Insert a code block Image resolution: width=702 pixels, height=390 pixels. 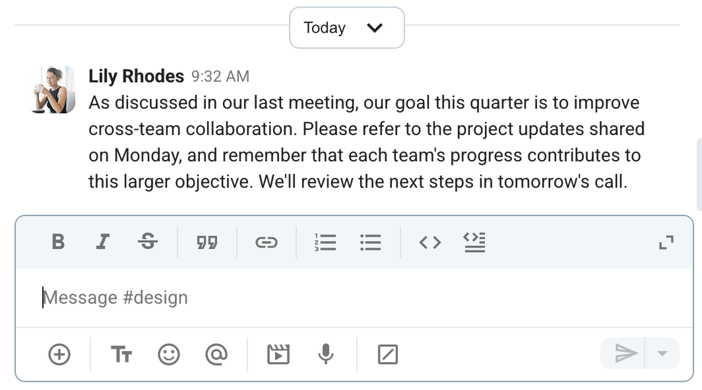[430, 242]
